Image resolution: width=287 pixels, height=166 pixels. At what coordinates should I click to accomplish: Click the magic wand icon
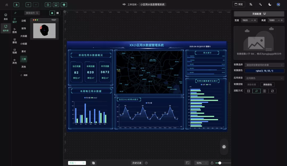tap(260, 5)
